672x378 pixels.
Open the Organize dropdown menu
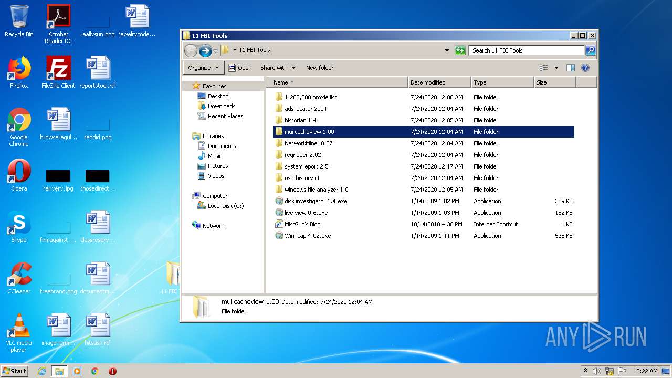204,68
